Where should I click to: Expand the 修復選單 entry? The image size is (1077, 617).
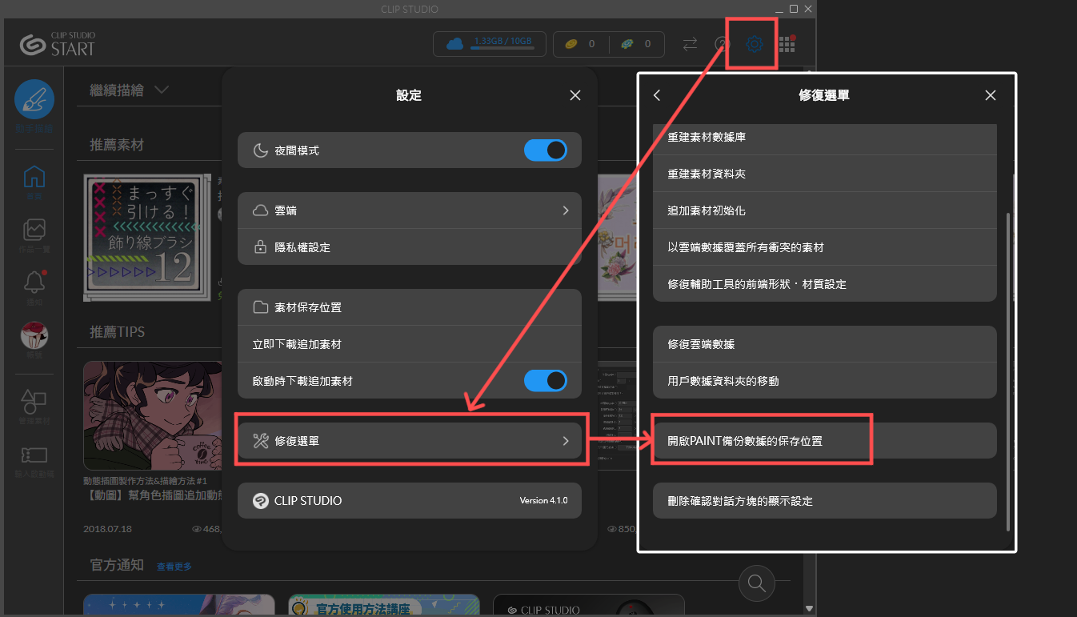coord(409,441)
